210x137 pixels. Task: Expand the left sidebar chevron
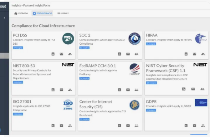click(x=4, y=18)
